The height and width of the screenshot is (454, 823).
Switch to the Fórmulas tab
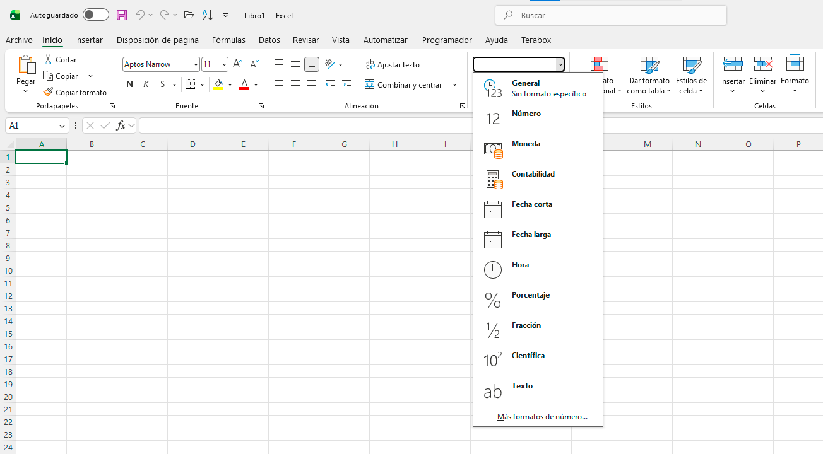tap(228, 40)
